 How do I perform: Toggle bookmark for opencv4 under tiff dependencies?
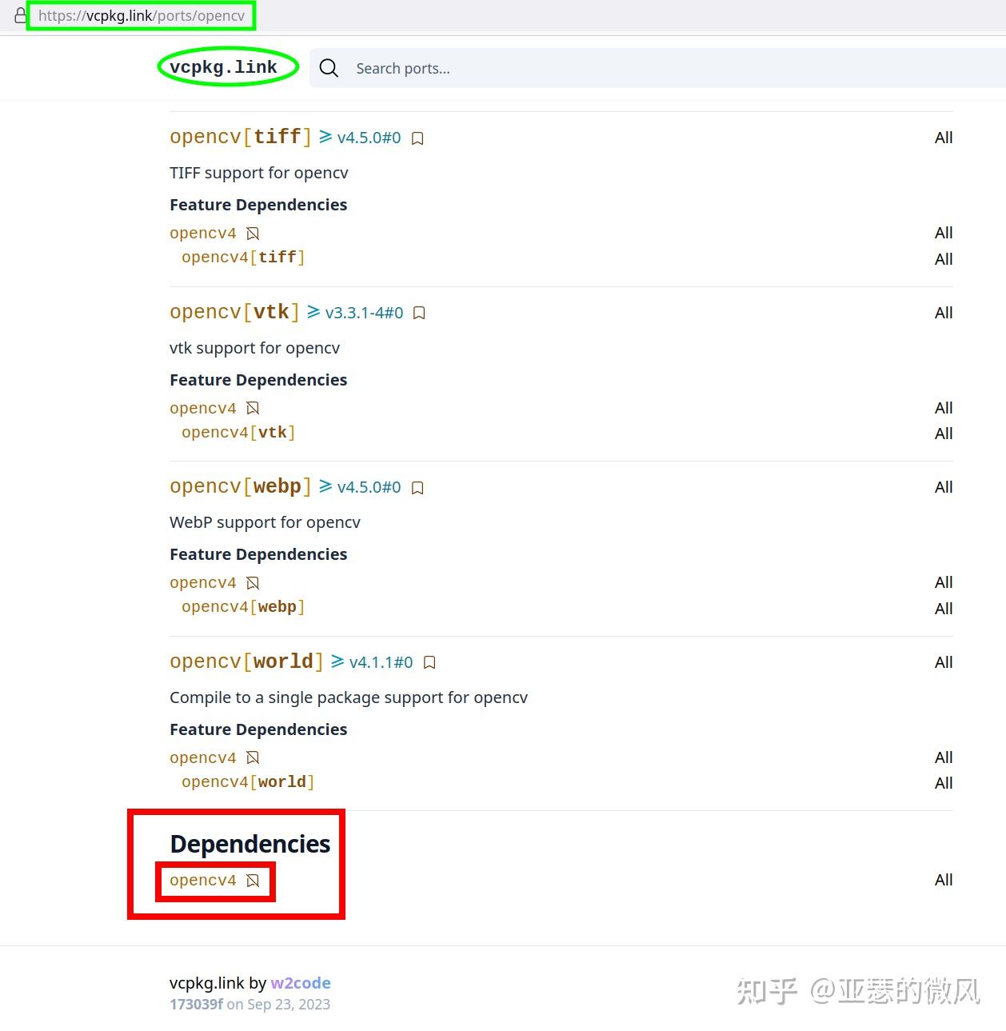pyautogui.click(x=253, y=233)
